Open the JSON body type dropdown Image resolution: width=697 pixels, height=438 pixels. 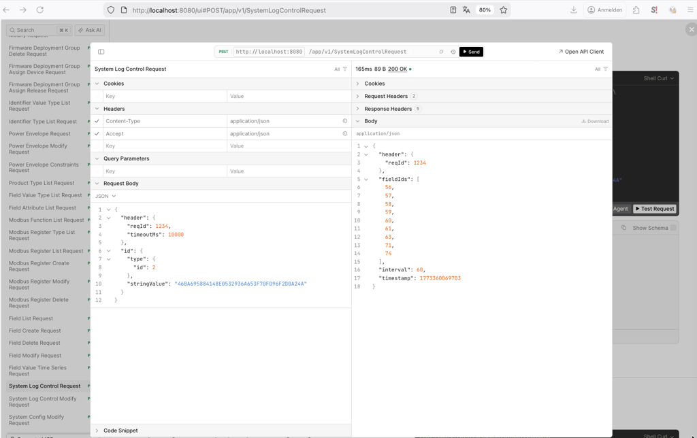106,196
